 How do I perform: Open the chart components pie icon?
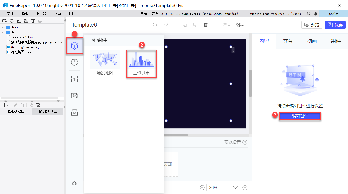74,62
